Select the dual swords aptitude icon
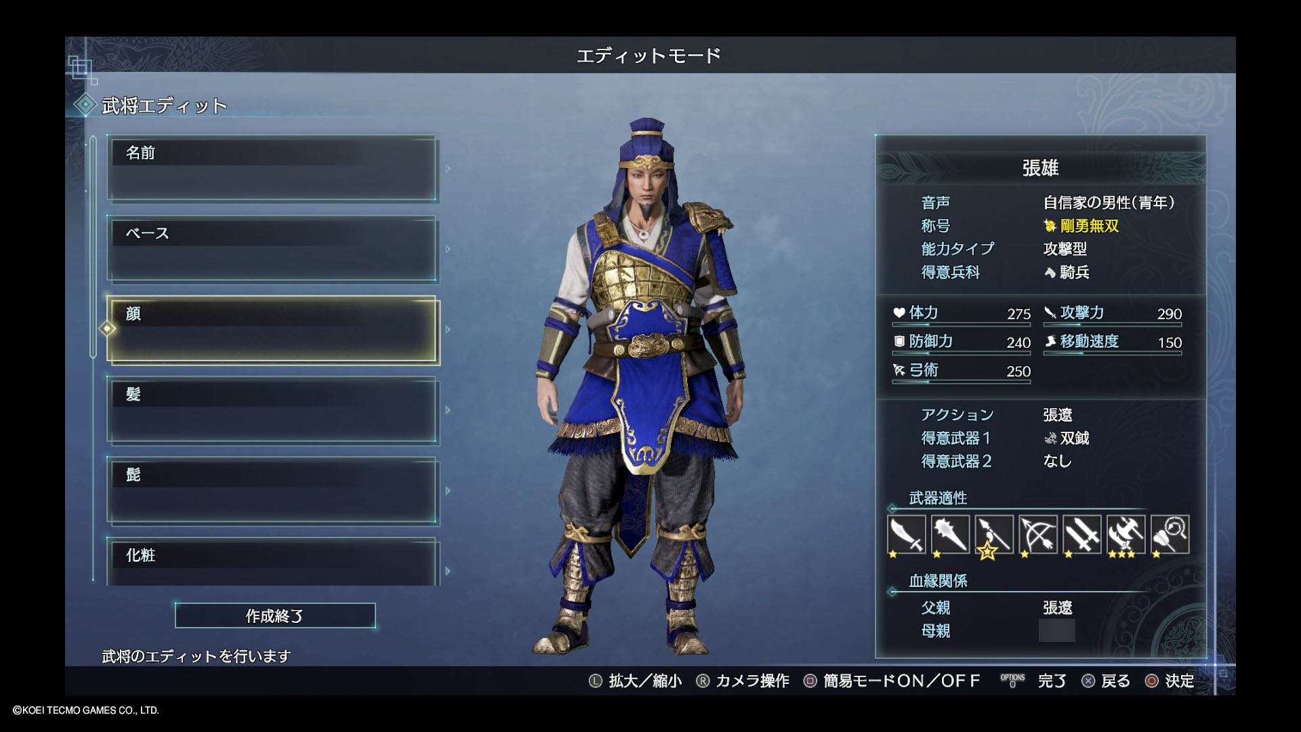Viewport: 1301px width, 732px height. click(x=1082, y=535)
